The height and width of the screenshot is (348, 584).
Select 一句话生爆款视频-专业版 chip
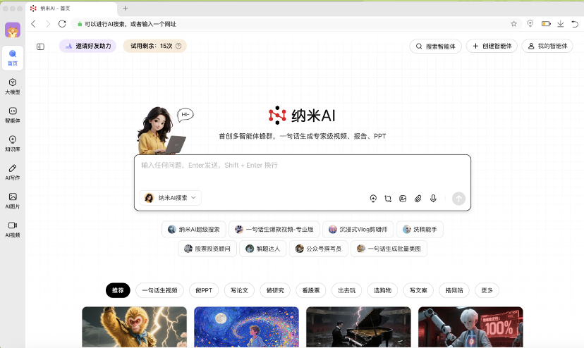[x=274, y=229]
